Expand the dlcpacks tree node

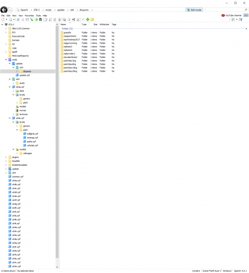(x=17, y=71)
